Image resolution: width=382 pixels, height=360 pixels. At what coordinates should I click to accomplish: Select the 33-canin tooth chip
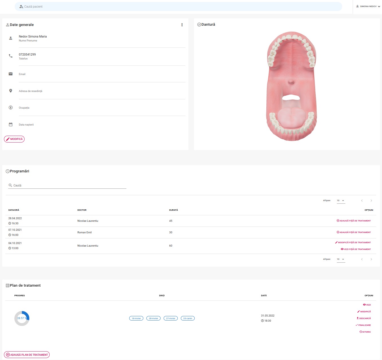tap(188, 318)
